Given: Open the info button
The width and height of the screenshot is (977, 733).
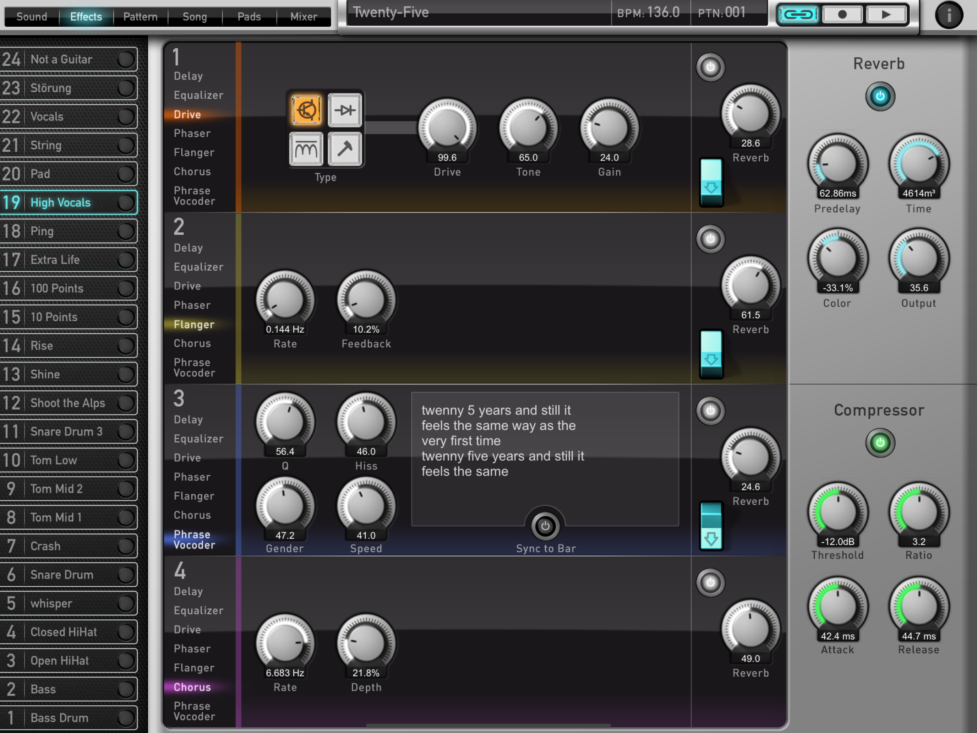Looking at the screenshot, I should 949,16.
